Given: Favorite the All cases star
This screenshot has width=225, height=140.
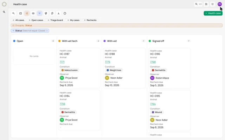Looking at the screenshot, I should pyautogui.click(x=13, y=20).
